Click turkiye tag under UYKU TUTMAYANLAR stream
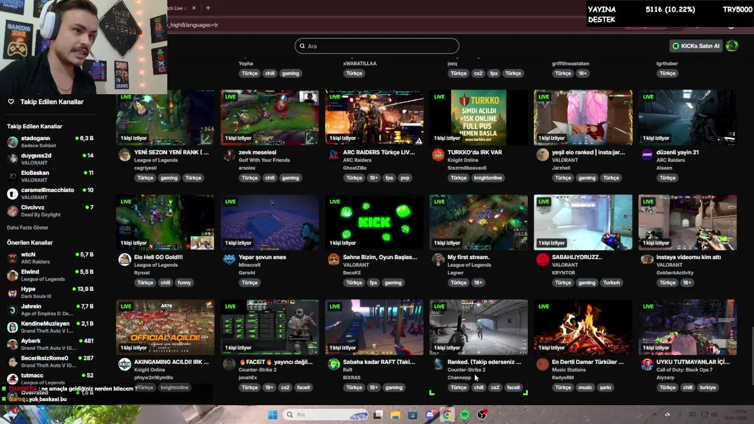The width and height of the screenshot is (754, 424). 707,387
